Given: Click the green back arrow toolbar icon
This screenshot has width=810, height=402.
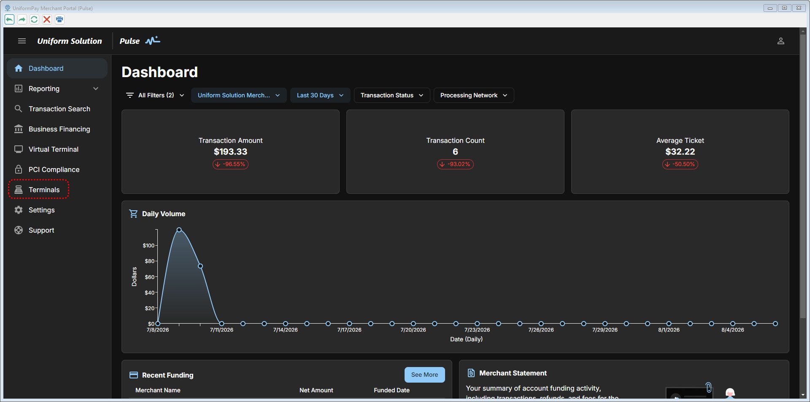Looking at the screenshot, I should click(9, 19).
